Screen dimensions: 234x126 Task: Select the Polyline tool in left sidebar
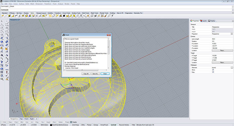(x=2, y=25)
